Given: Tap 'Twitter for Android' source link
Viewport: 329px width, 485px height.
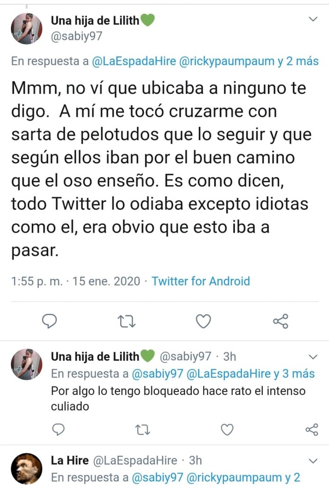Looking at the screenshot, I should pyautogui.click(x=200, y=281).
